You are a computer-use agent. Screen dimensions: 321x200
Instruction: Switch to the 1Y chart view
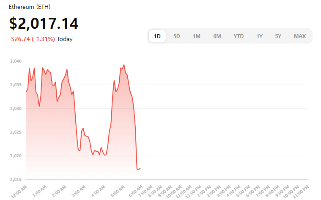pyautogui.click(x=259, y=36)
